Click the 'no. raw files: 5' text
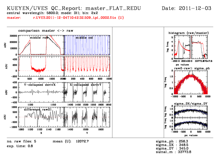218x154 pixels. click(21, 141)
